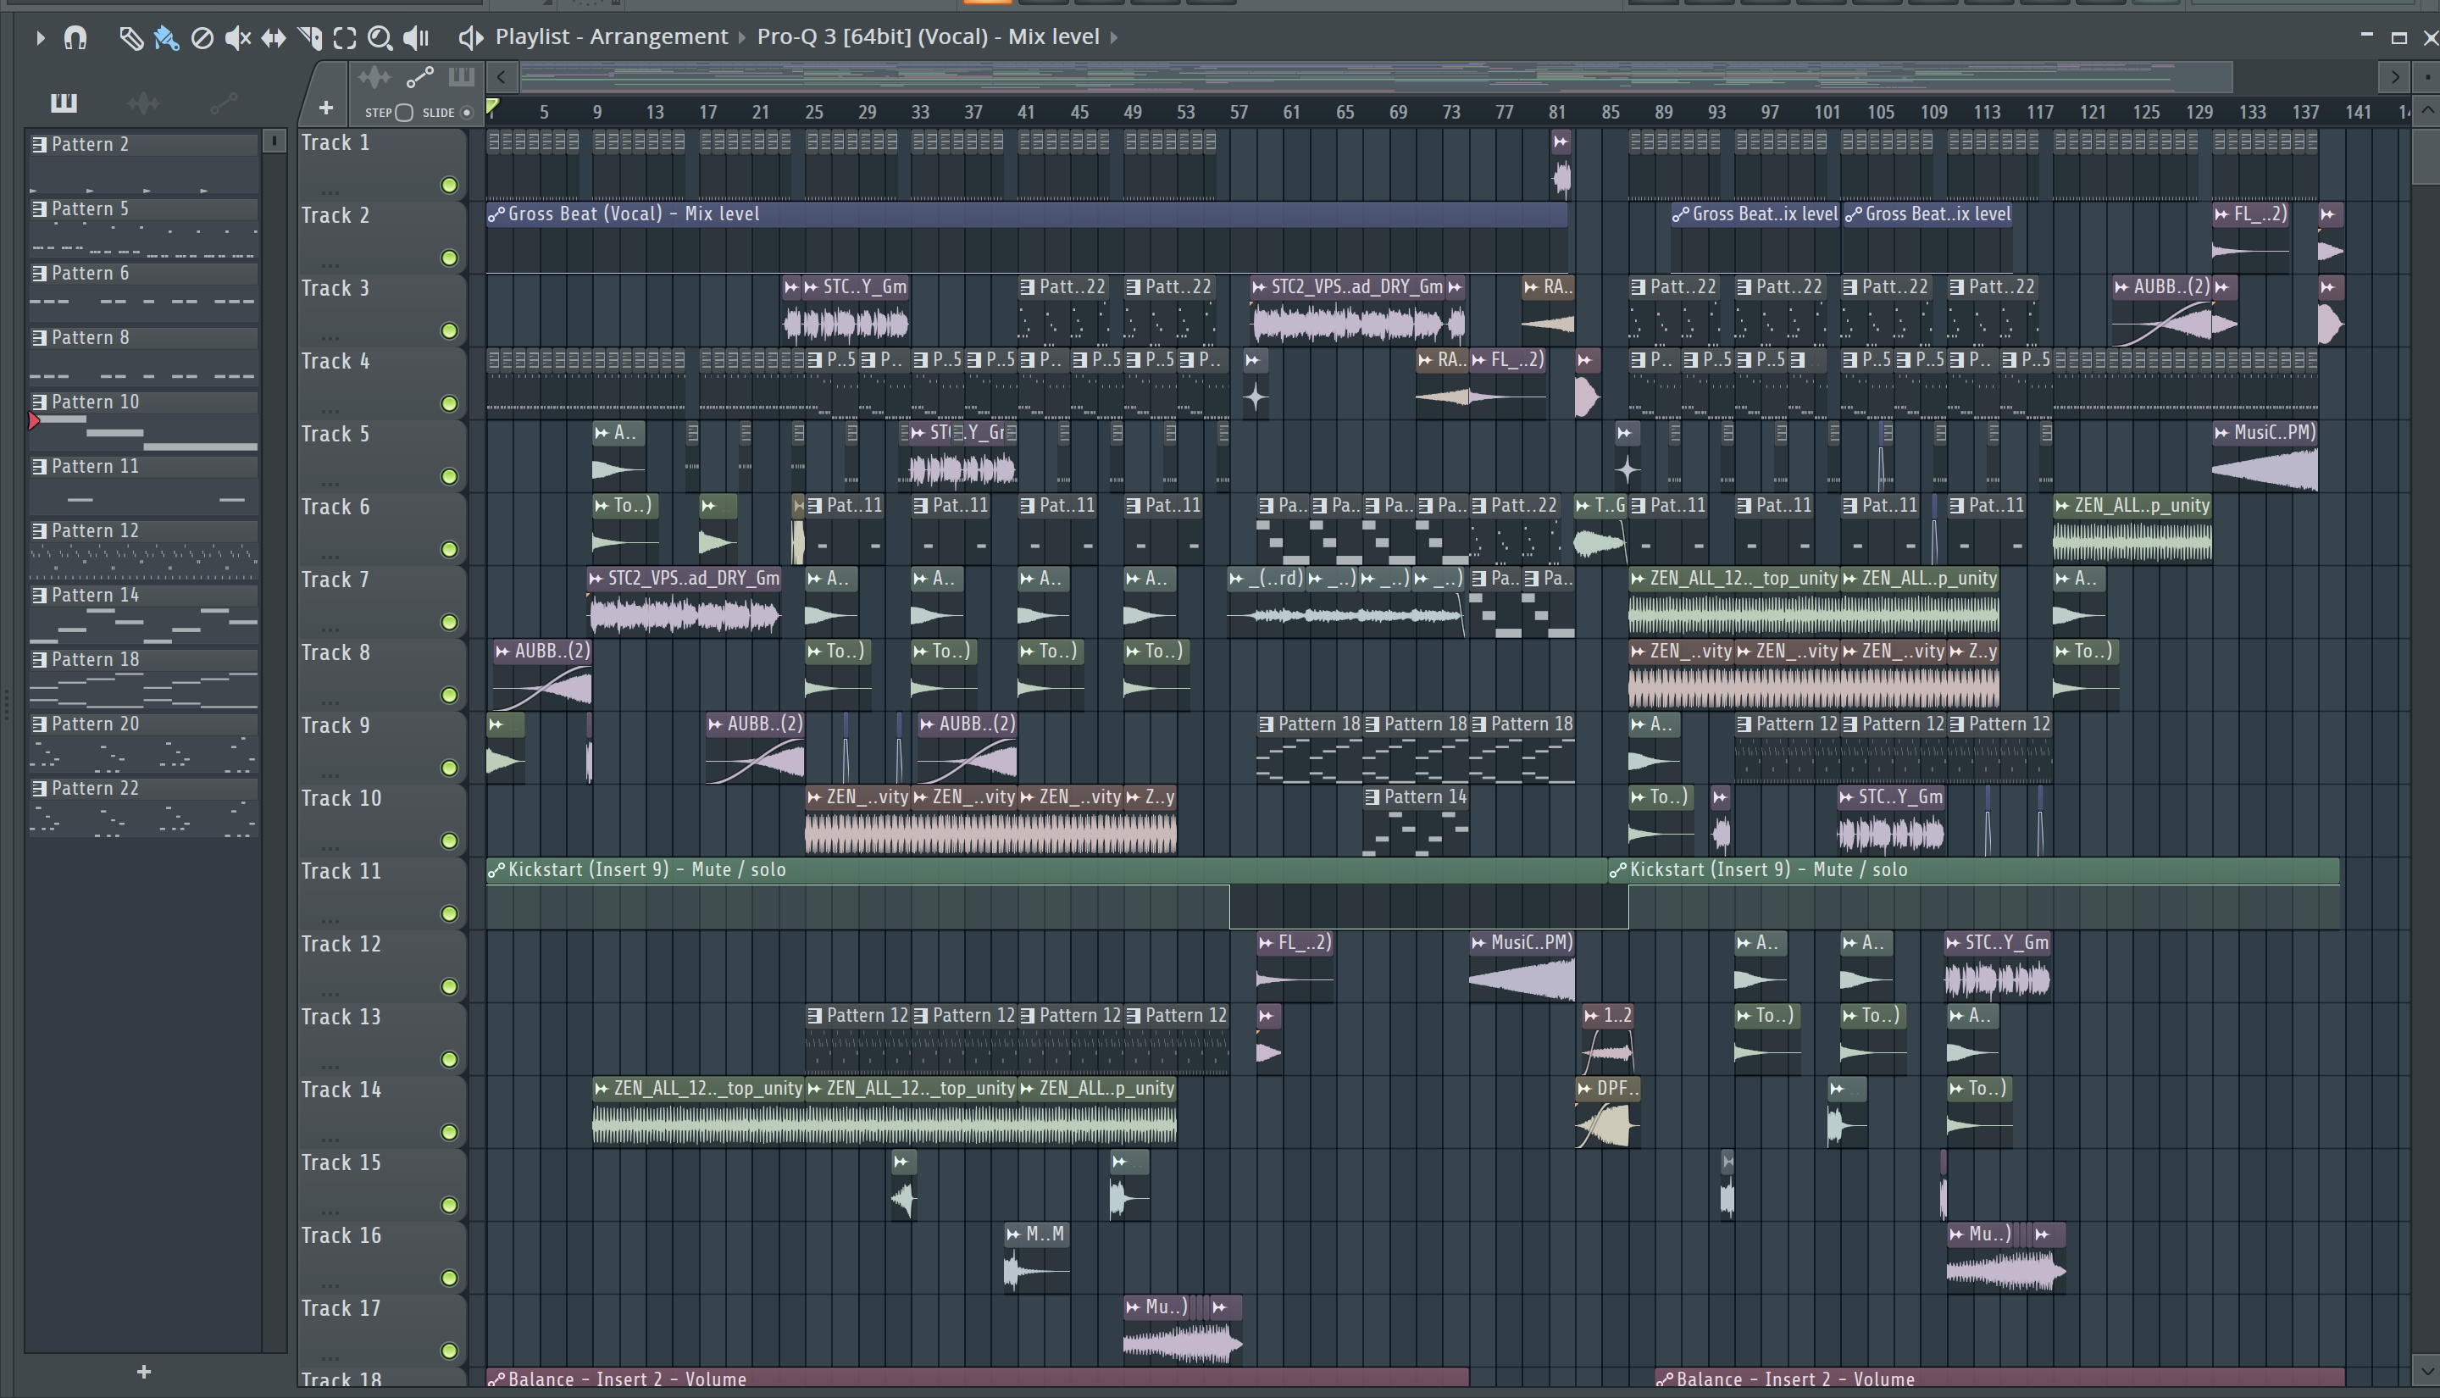Mute Track 2 with its green light
The width and height of the screenshot is (2440, 1398).
coord(448,258)
